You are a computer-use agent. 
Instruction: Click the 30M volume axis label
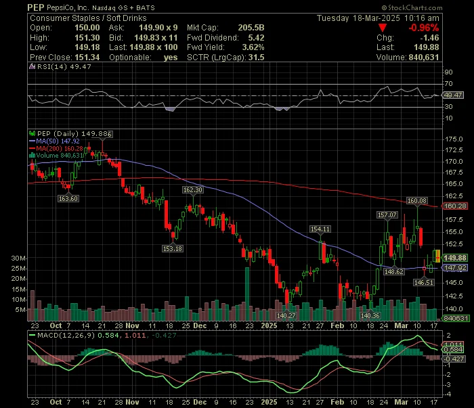[x=18, y=258]
